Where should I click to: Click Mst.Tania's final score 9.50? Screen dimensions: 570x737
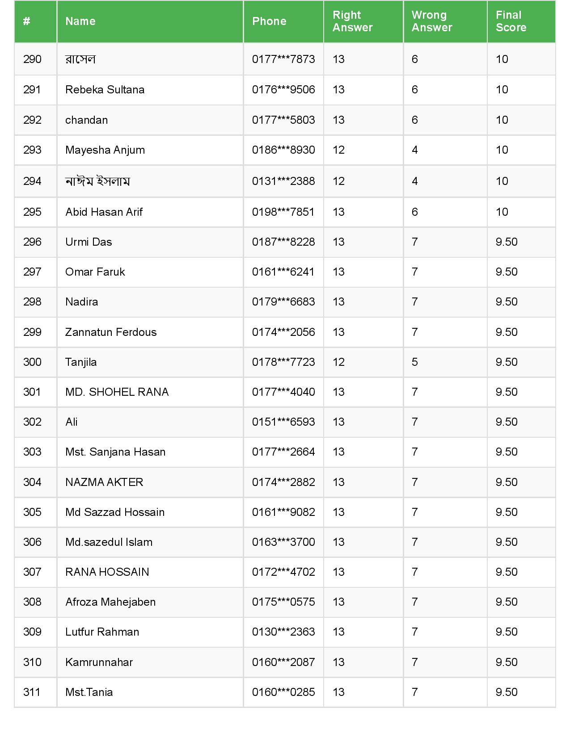click(x=507, y=692)
